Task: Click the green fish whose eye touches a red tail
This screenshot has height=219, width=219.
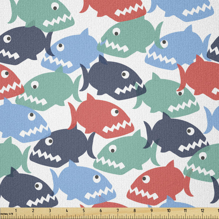Action: click(166, 95)
